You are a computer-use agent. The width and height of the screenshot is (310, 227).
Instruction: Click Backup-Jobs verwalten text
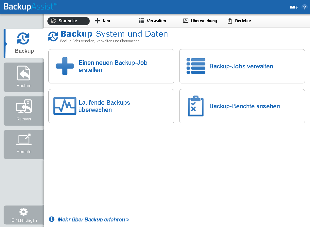coord(241,66)
